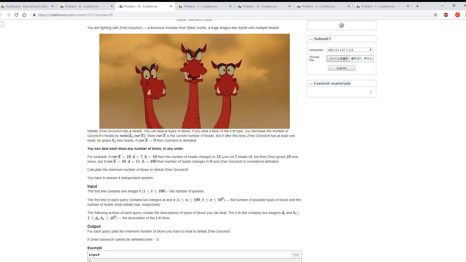Switch to the Problem E tab

pyautogui.click(x=323, y=6)
